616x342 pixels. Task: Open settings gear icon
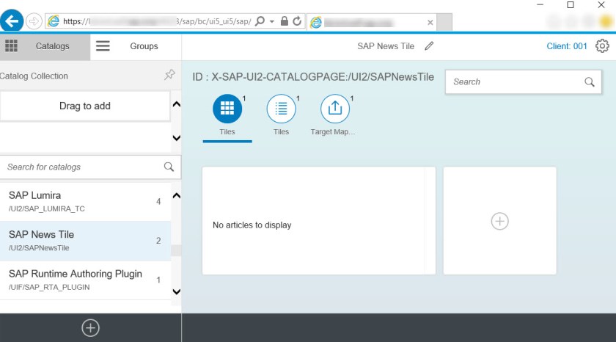602,46
